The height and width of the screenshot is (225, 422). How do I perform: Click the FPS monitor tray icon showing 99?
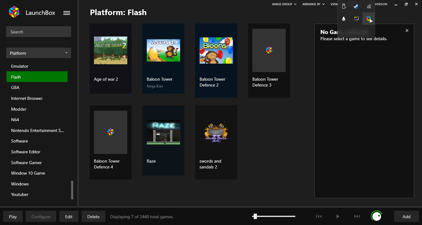pos(356,19)
